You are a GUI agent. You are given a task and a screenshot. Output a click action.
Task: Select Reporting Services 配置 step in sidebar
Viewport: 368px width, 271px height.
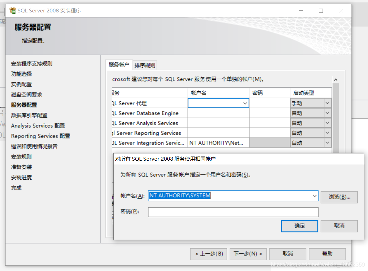[41, 136]
